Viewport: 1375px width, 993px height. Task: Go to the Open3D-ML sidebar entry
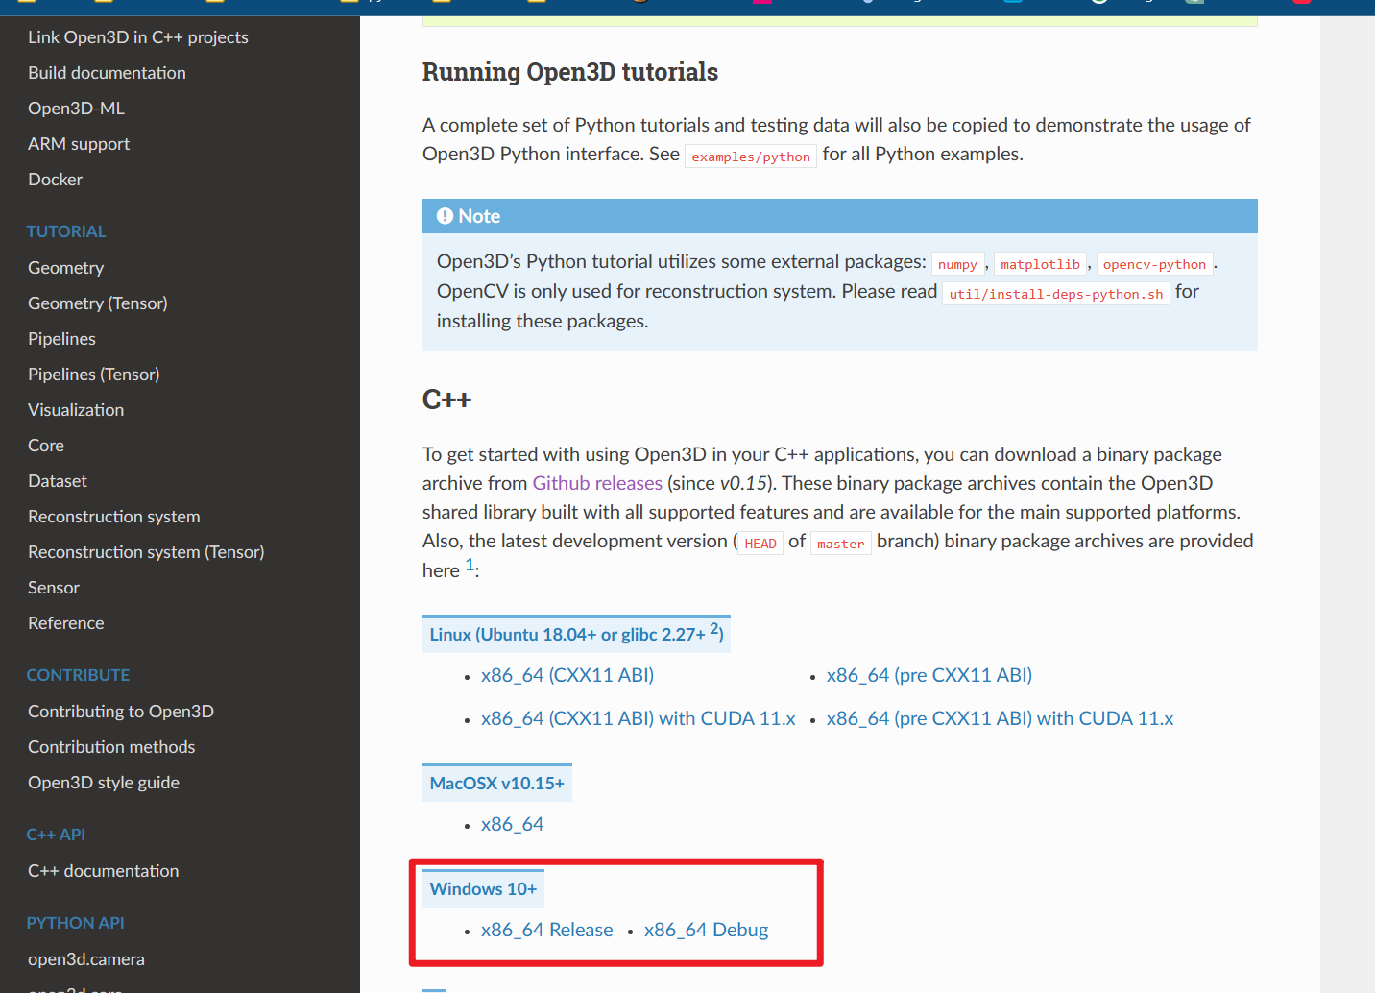click(76, 108)
